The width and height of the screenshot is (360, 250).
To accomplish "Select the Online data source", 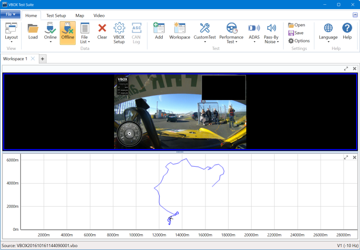I will pos(50,33).
